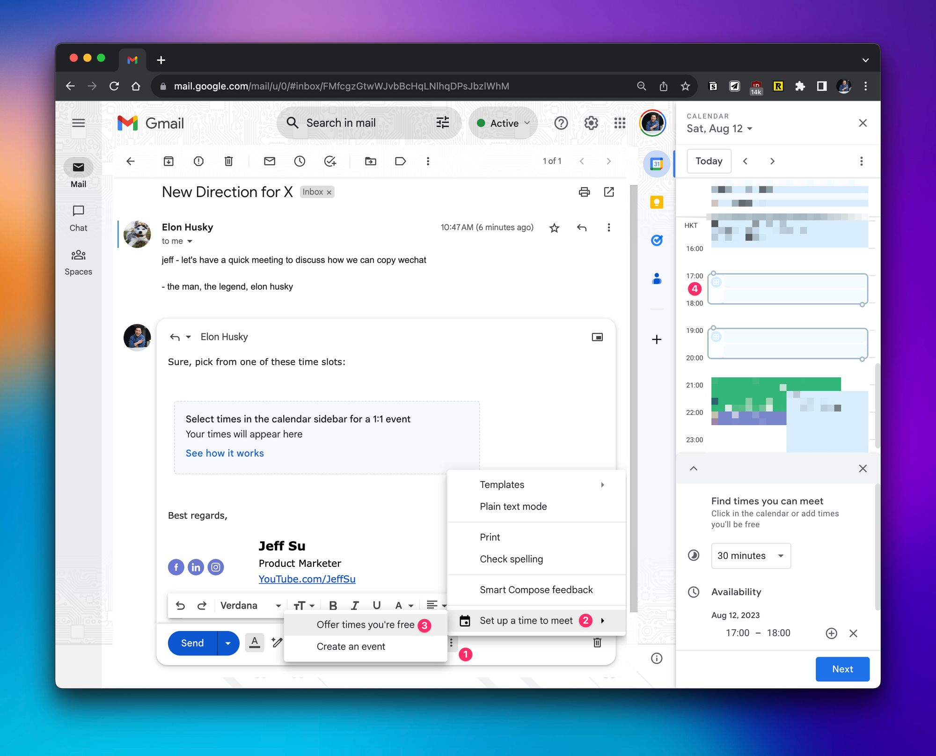
Task: Open the See how it works link
Action: 225,453
